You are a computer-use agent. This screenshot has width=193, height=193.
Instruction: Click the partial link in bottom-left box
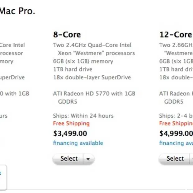(1, 173)
